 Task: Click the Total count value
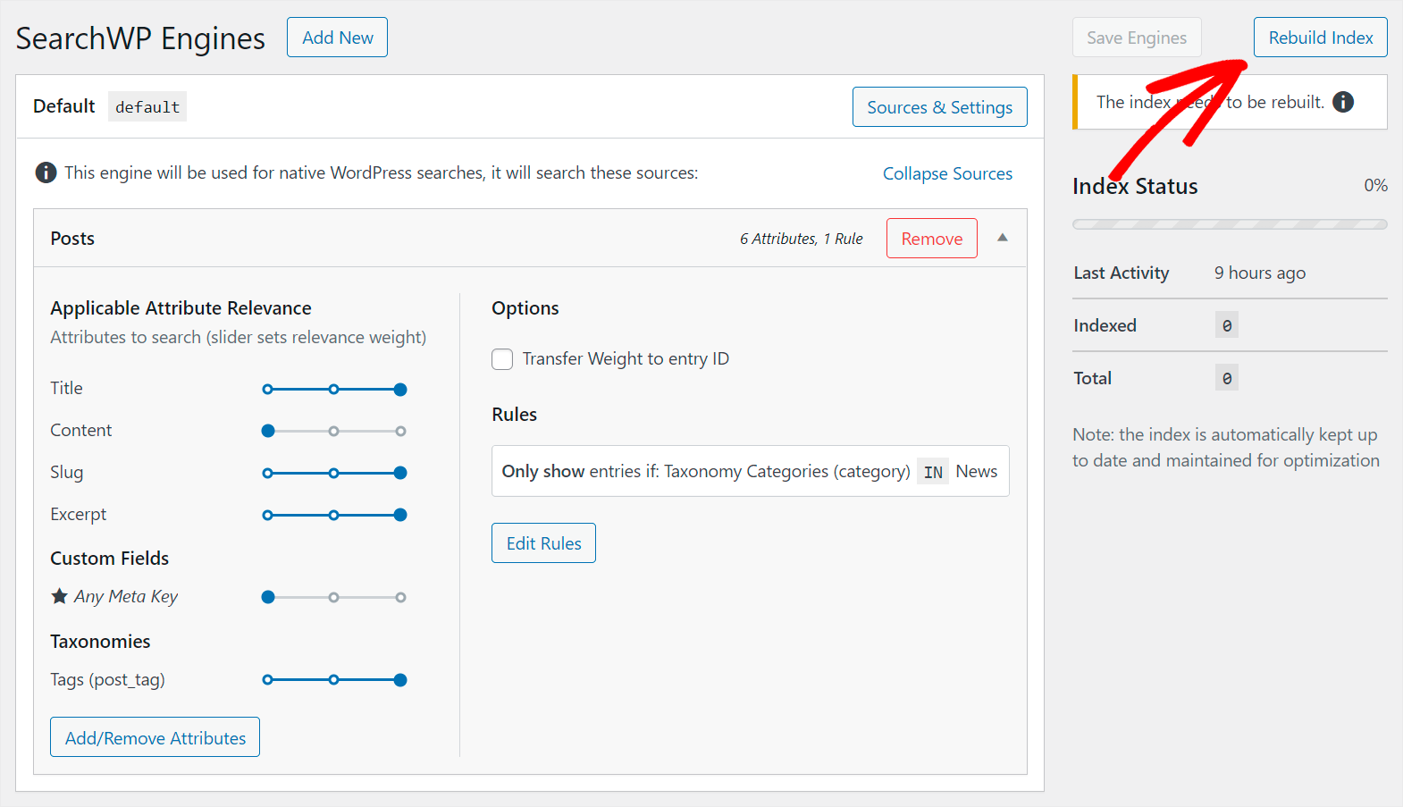(1226, 379)
